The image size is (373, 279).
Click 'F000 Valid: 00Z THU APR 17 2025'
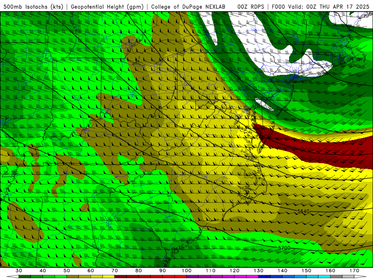[320, 7]
